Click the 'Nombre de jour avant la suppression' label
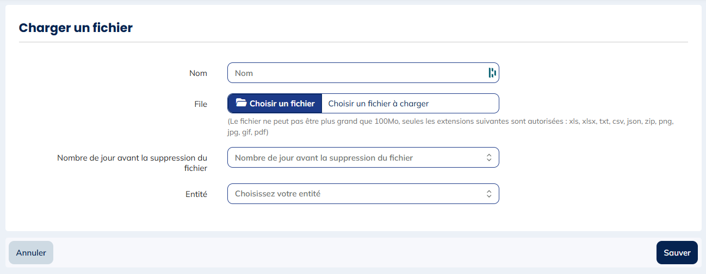Viewport: 706px width, 274px height. [132, 163]
